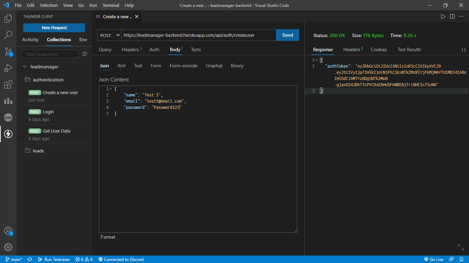The height and width of the screenshot is (263, 469).
Task: Close the Create a new tab
Action: coord(137,16)
